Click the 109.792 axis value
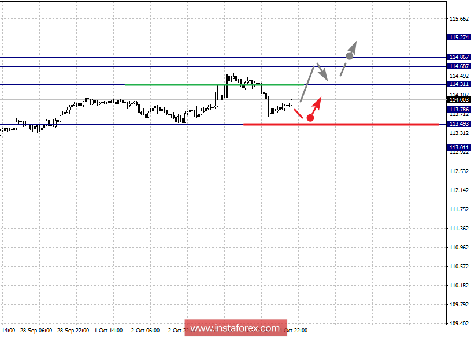This screenshot has width=471, height=337. click(x=459, y=305)
